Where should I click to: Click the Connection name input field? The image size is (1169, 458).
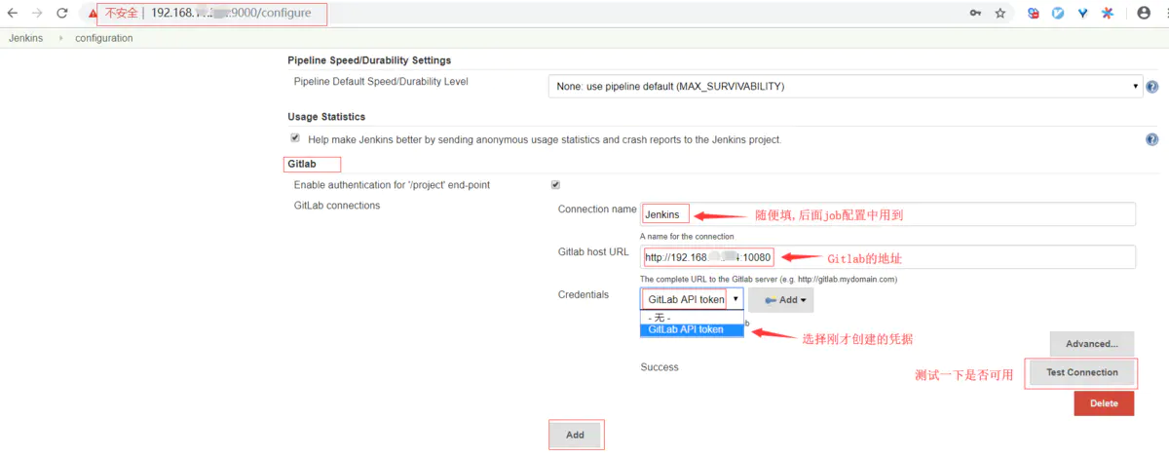(887, 214)
